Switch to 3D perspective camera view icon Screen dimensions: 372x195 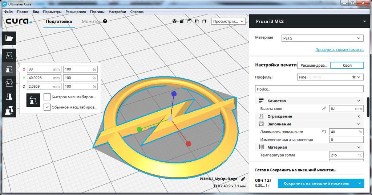[174, 21]
